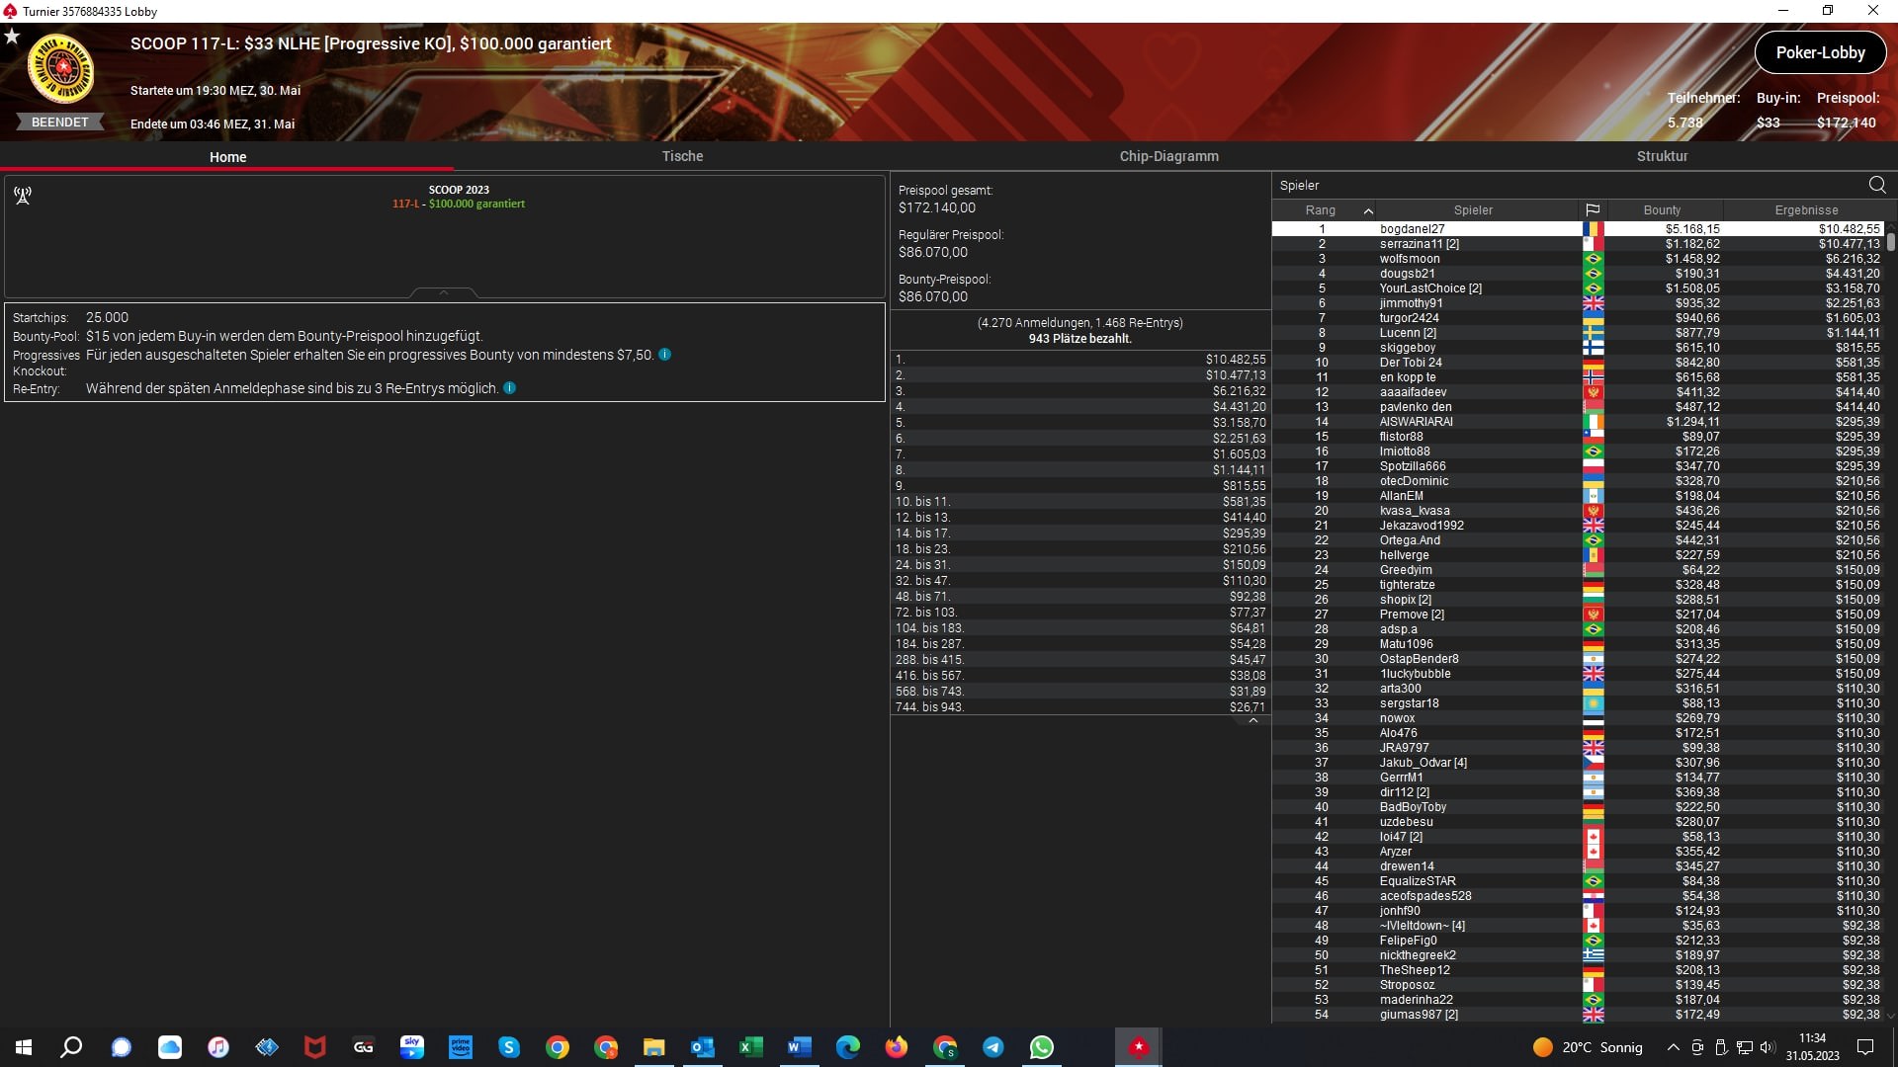Open GG poker client in taskbar
The width and height of the screenshot is (1898, 1067).
pos(364,1047)
